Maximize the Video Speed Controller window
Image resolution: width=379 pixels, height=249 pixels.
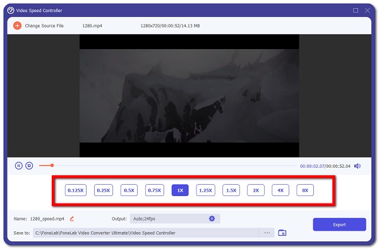tap(356, 10)
